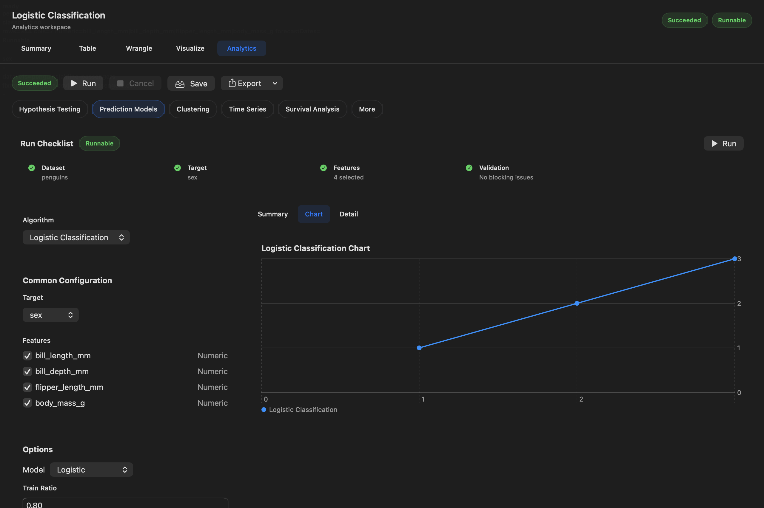
Task: Uncheck the bill_depth_mm feature
Action: (x=27, y=371)
